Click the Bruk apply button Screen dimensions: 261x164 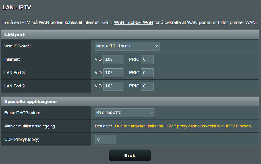coord(130,155)
